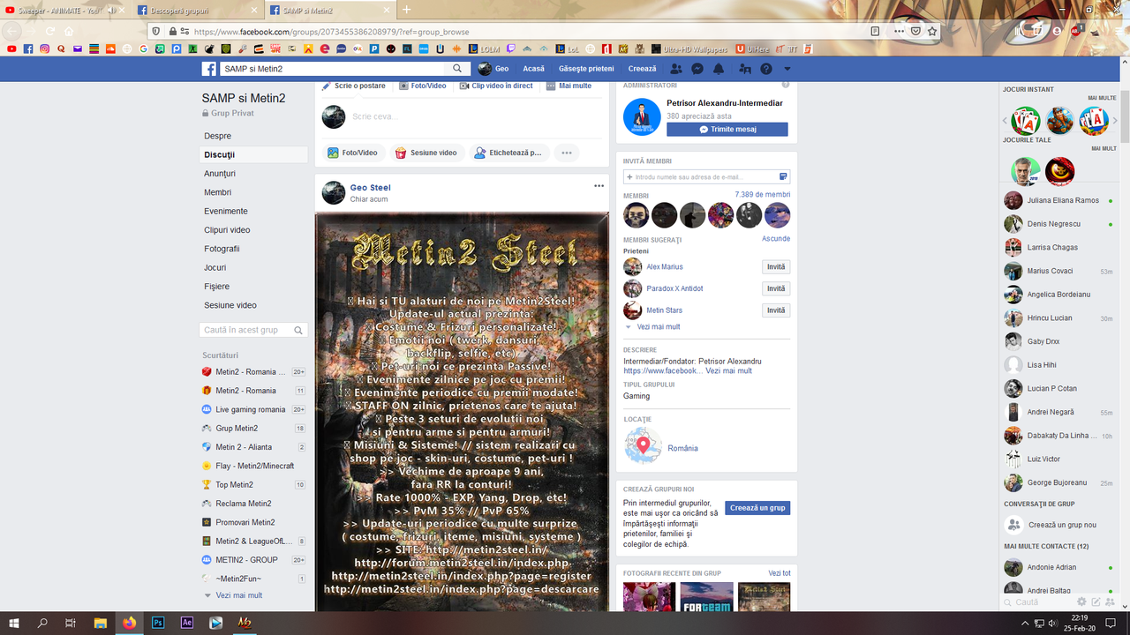Image resolution: width=1130 pixels, height=635 pixels.
Task: Hide suggested members with Ascunde
Action: click(776, 239)
